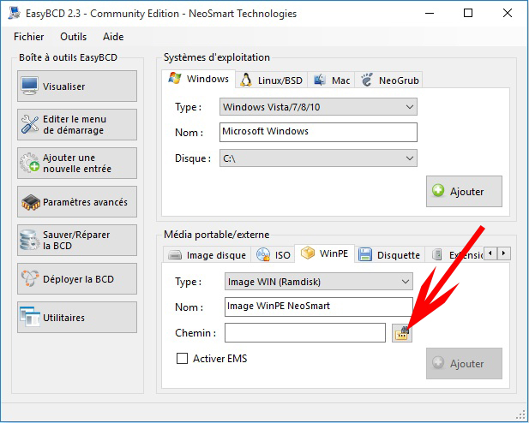Open the Utilitaires section
The width and height of the screenshot is (529, 423).
pos(77,318)
